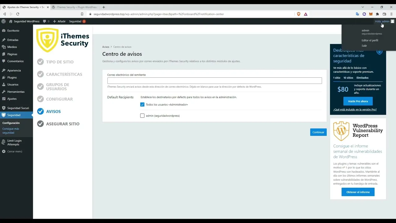The image size is (396, 223).
Task: Go to the Asegurar sitio step
Action: pos(58,124)
